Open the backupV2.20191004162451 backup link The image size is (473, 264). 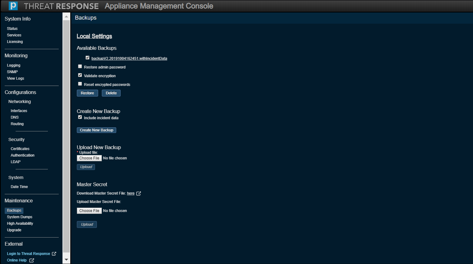(x=129, y=59)
